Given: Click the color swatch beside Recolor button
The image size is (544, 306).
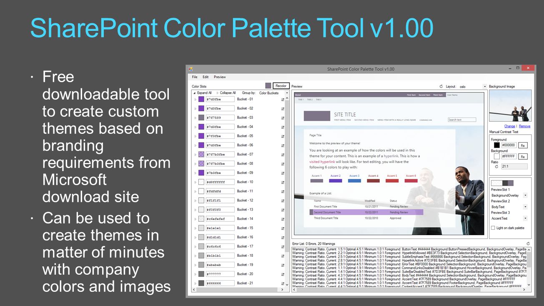Looking at the screenshot, I should [x=268, y=86].
